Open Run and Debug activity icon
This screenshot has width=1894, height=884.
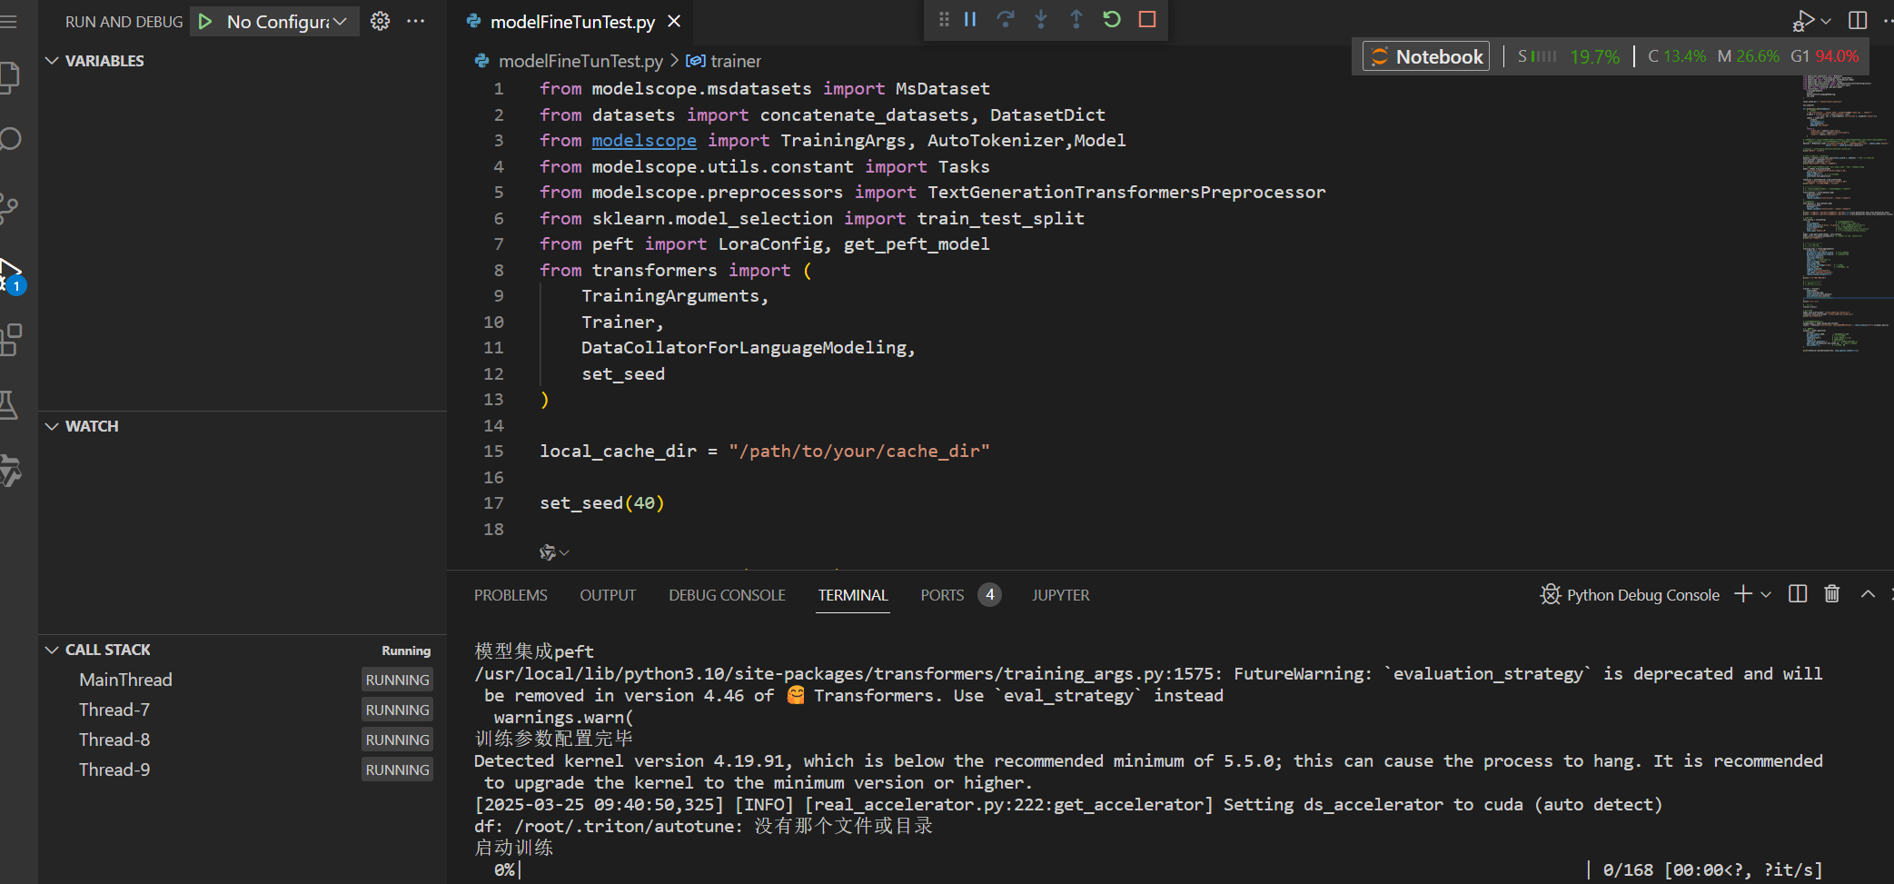[x=11, y=274]
